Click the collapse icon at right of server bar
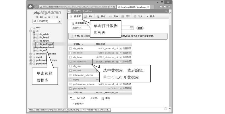Screen dimensions: 225x114 pyautogui.click(x=166, y=11)
